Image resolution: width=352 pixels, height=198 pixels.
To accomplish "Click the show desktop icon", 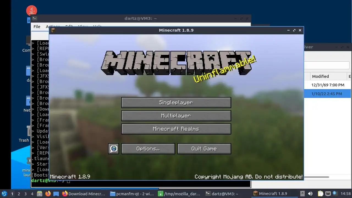I will (56, 194).
